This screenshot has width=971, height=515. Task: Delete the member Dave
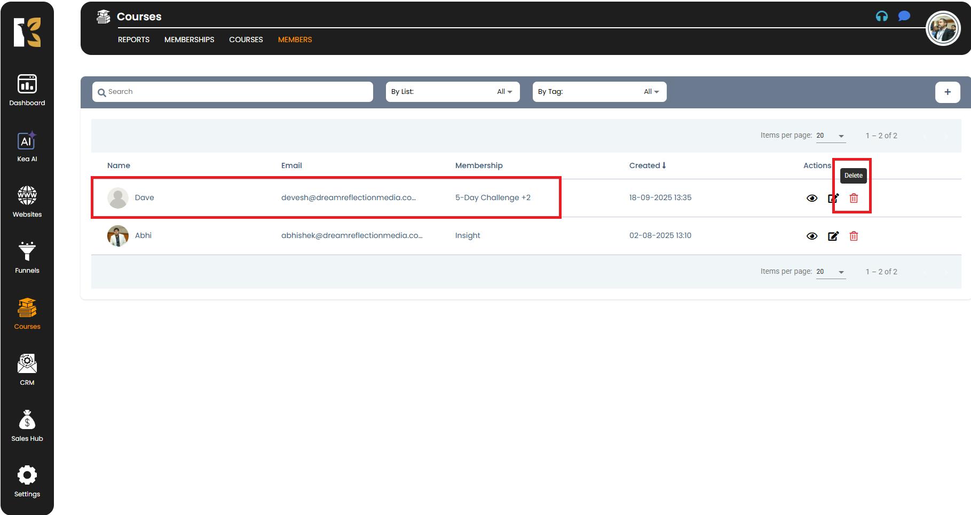click(853, 198)
